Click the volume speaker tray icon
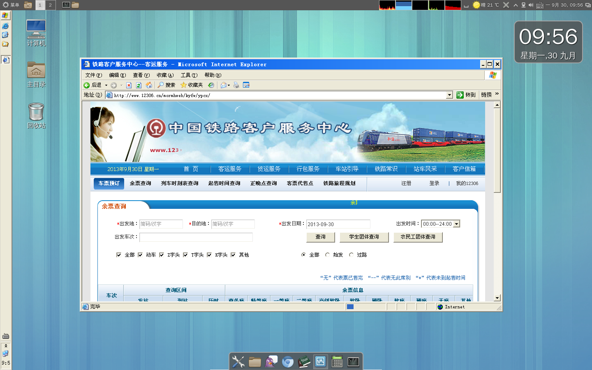 (531, 5)
